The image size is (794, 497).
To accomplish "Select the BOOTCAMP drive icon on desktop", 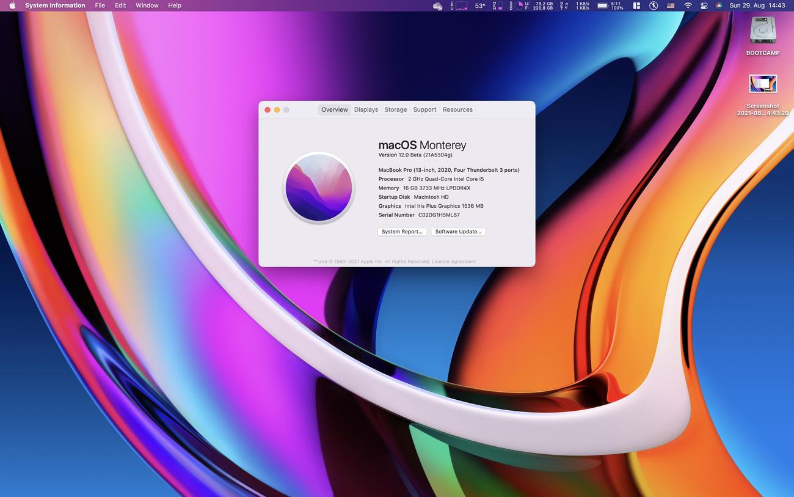I will pyautogui.click(x=763, y=31).
